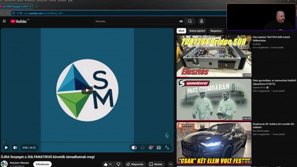Select the Megnézve filter chip
This screenshot has height=167, width=297.
point(216,31)
